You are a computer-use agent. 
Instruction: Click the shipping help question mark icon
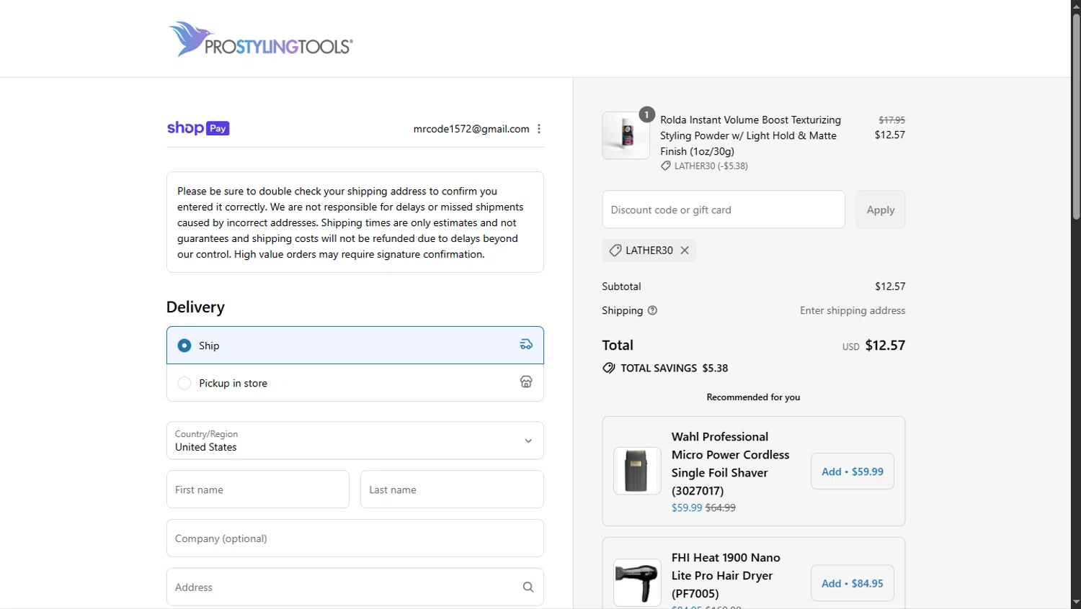click(x=653, y=310)
